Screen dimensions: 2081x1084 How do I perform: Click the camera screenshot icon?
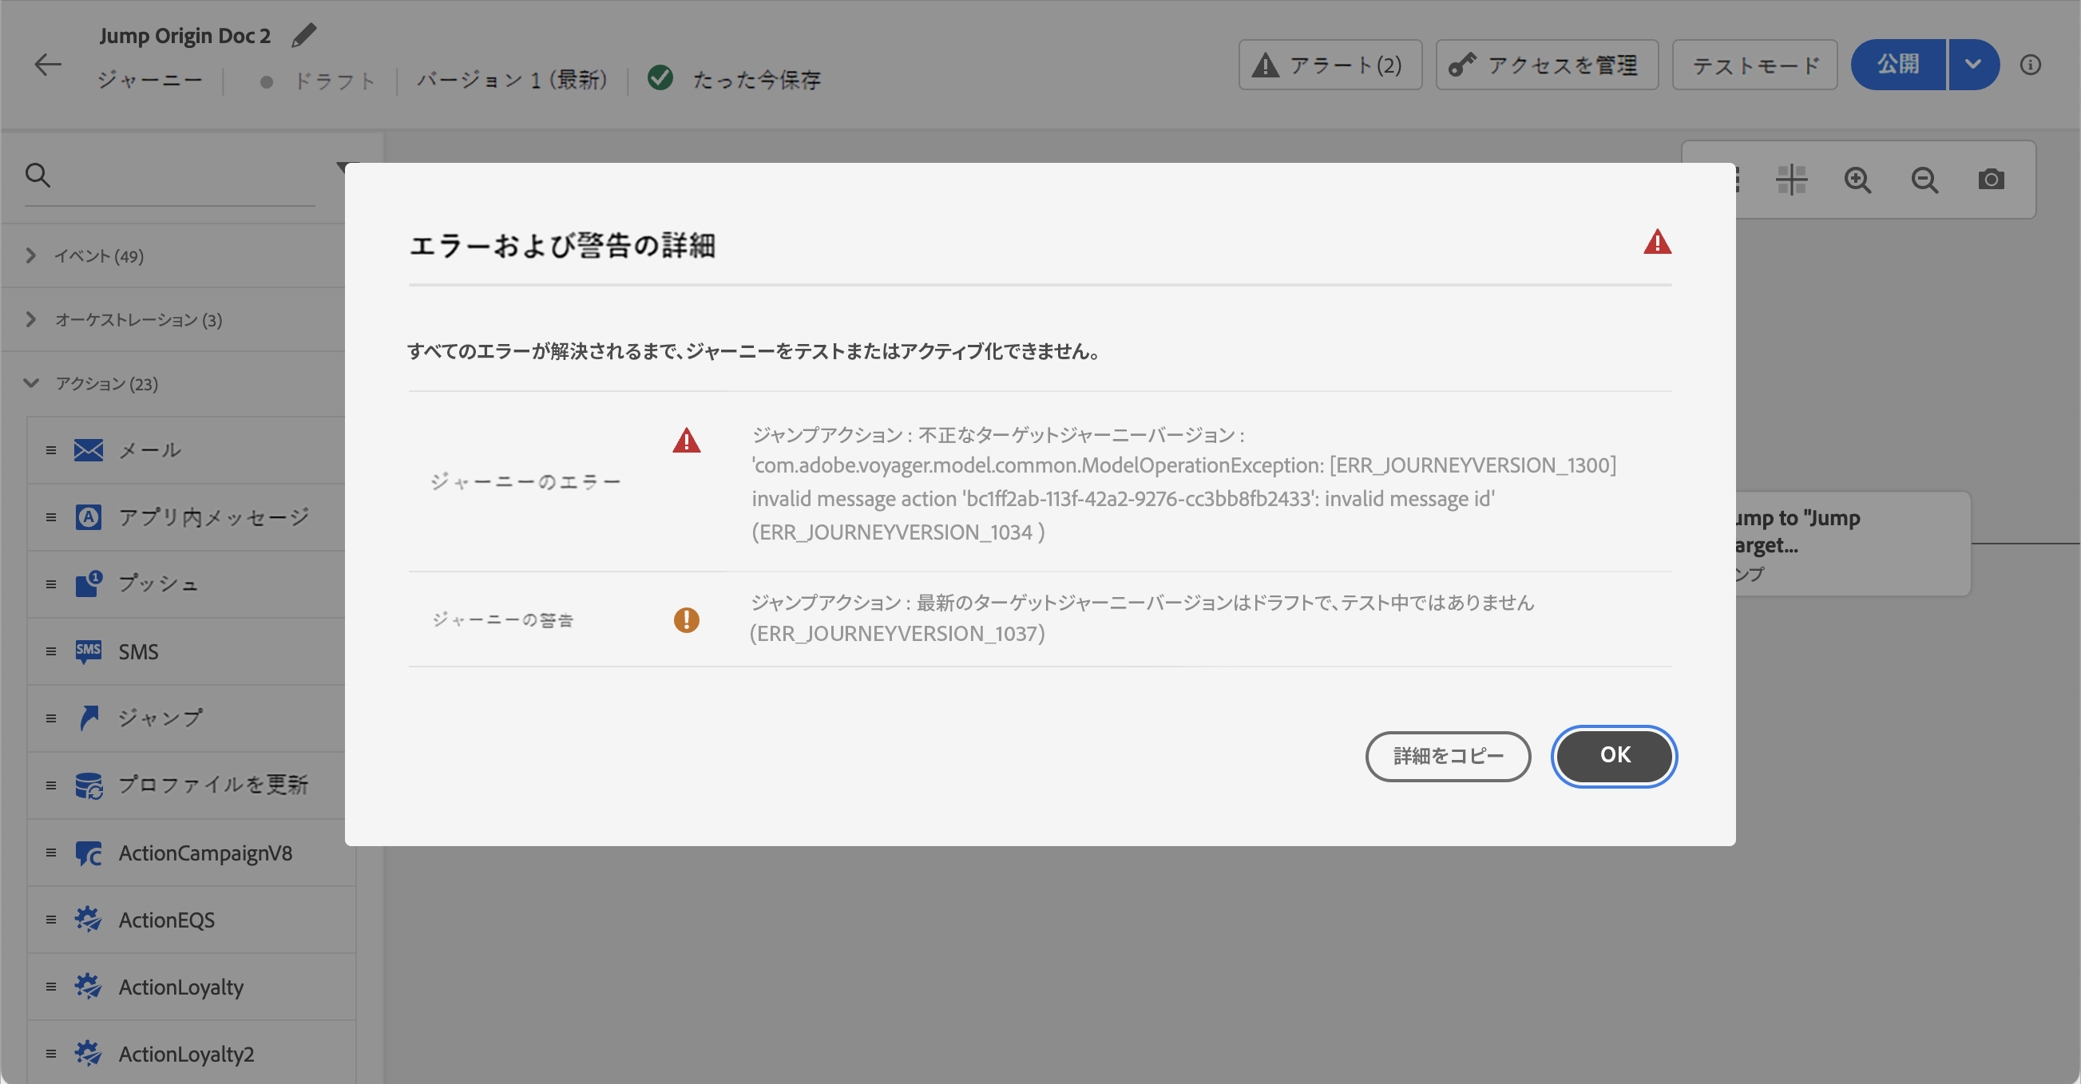click(1991, 180)
